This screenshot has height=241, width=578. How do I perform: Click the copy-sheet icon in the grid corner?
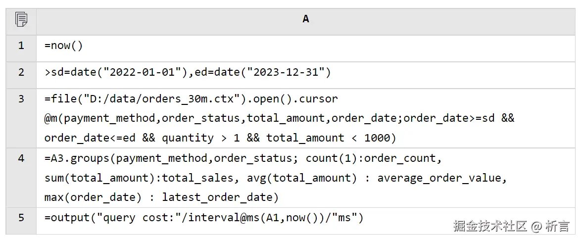[21, 20]
